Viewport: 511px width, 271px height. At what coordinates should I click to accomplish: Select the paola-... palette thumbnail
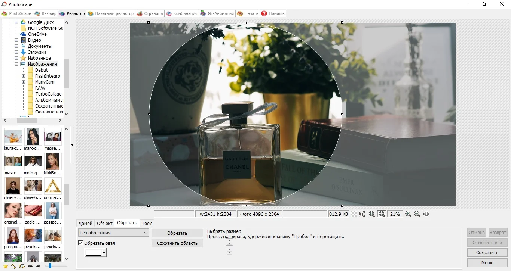click(33, 211)
